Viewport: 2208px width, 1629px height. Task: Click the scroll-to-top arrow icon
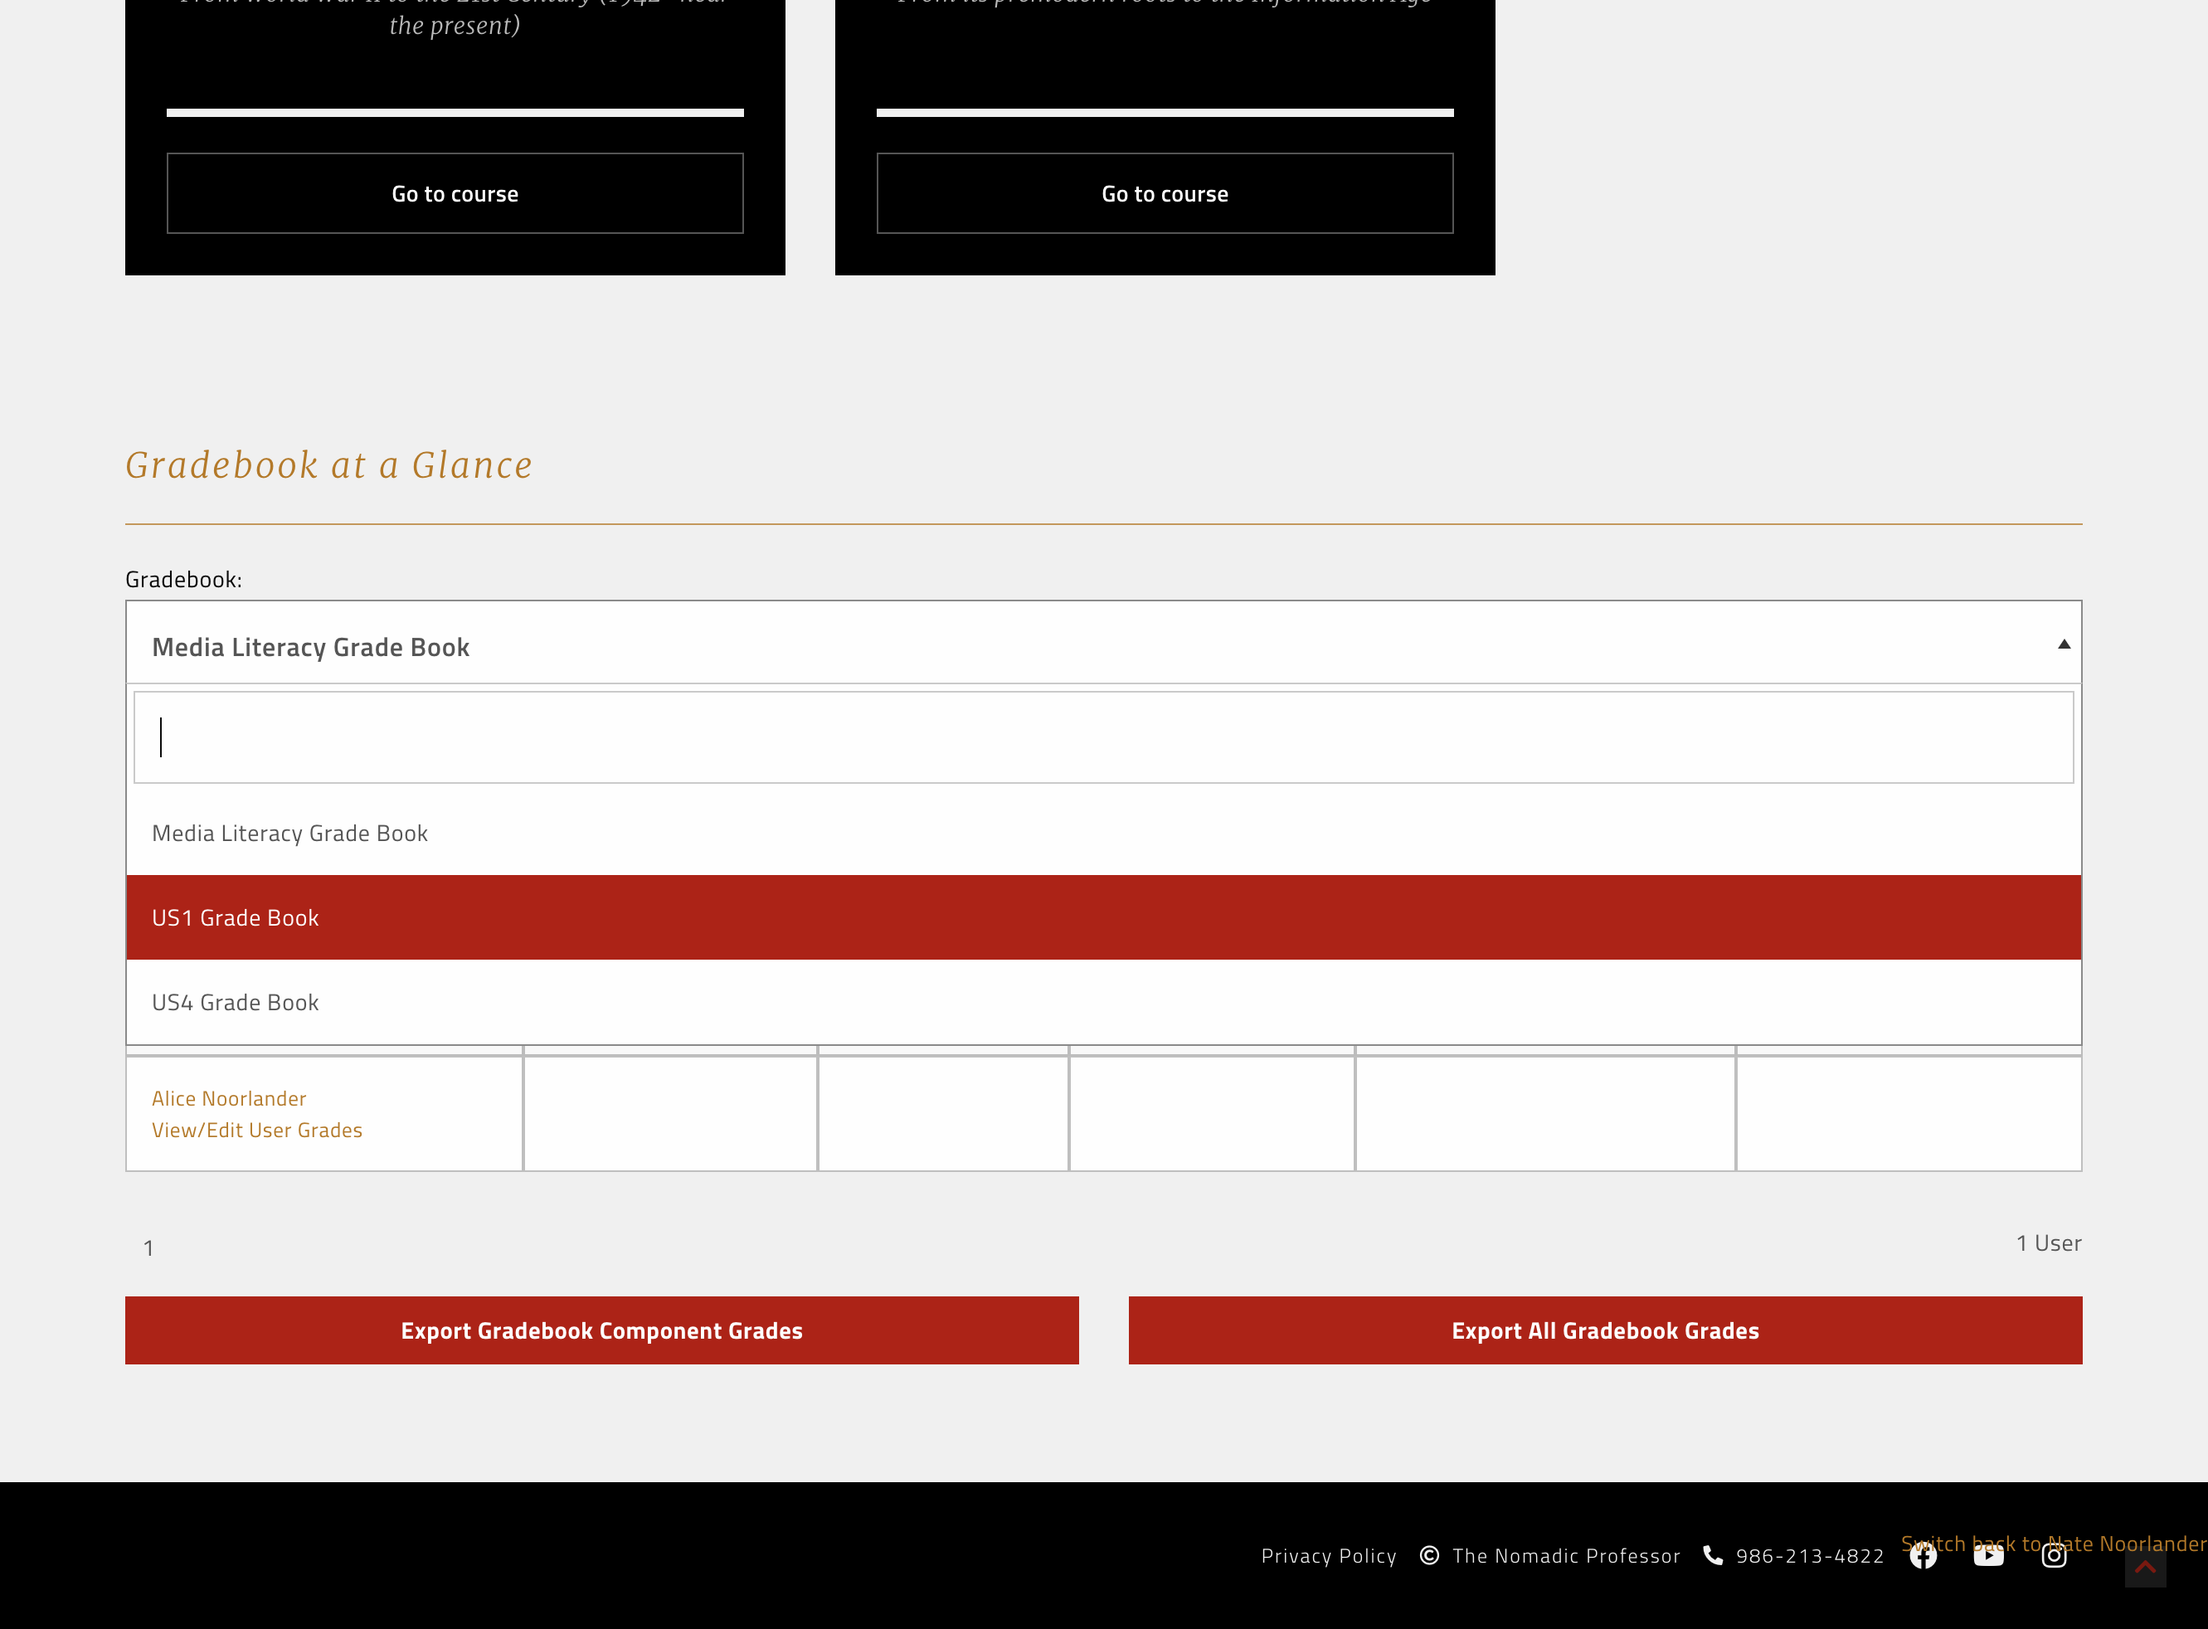[x=2145, y=1567]
